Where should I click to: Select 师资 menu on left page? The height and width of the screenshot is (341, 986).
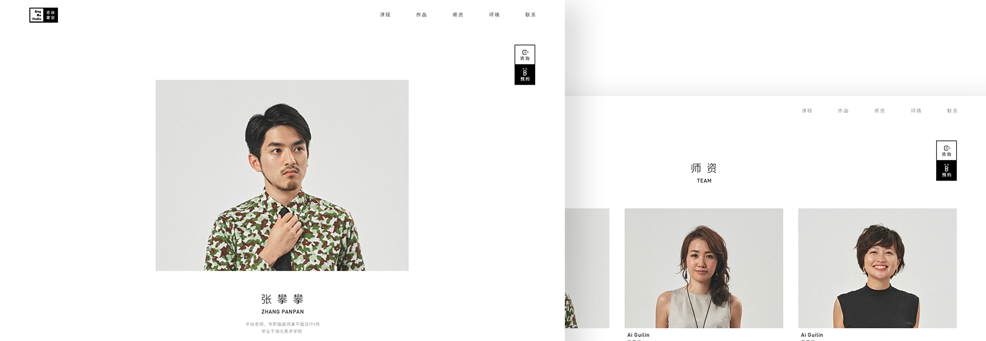pyautogui.click(x=458, y=15)
